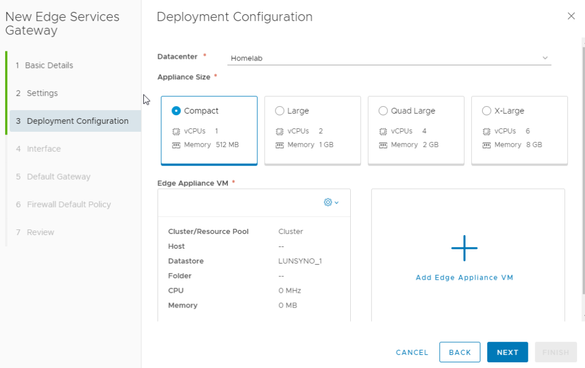Select the X-Large appliance size
Viewport: 585px width, 368px height.
[487, 111]
